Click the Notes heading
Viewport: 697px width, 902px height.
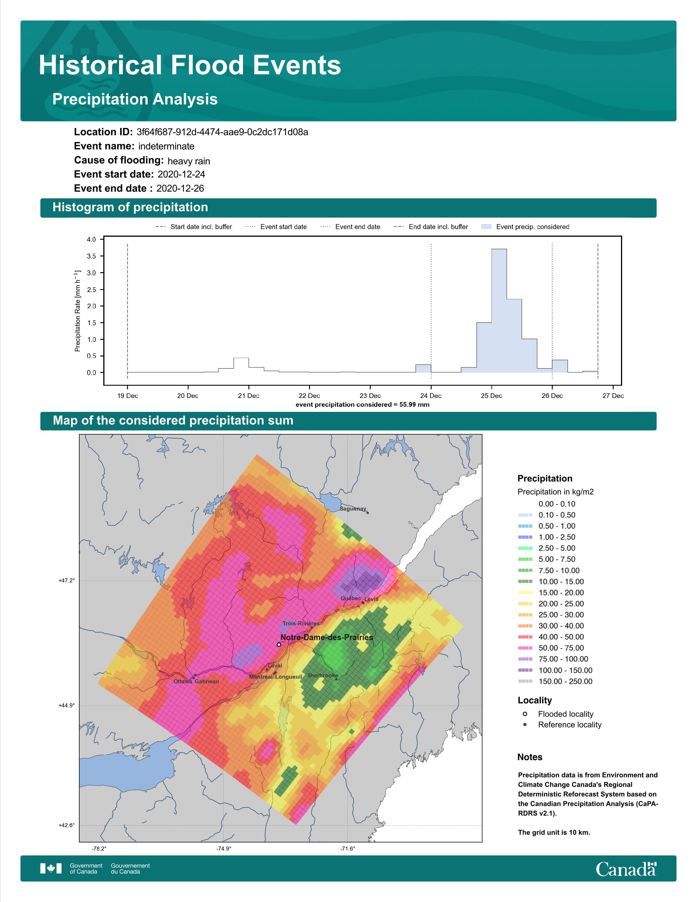[530, 757]
